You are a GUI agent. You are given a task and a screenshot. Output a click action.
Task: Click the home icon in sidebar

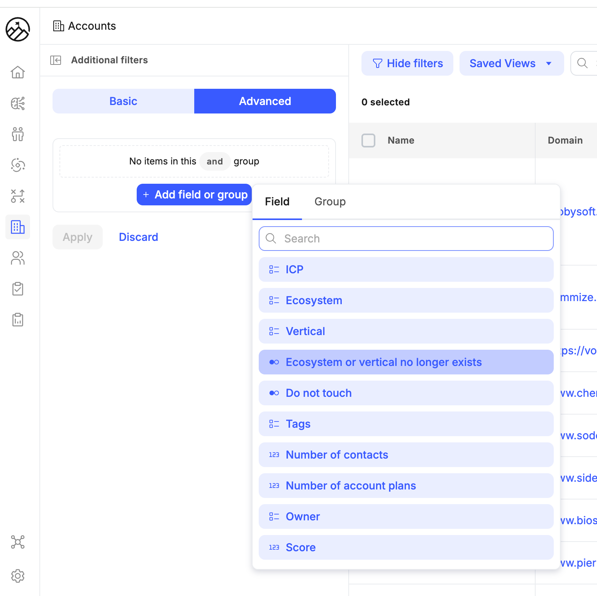pyautogui.click(x=18, y=72)
